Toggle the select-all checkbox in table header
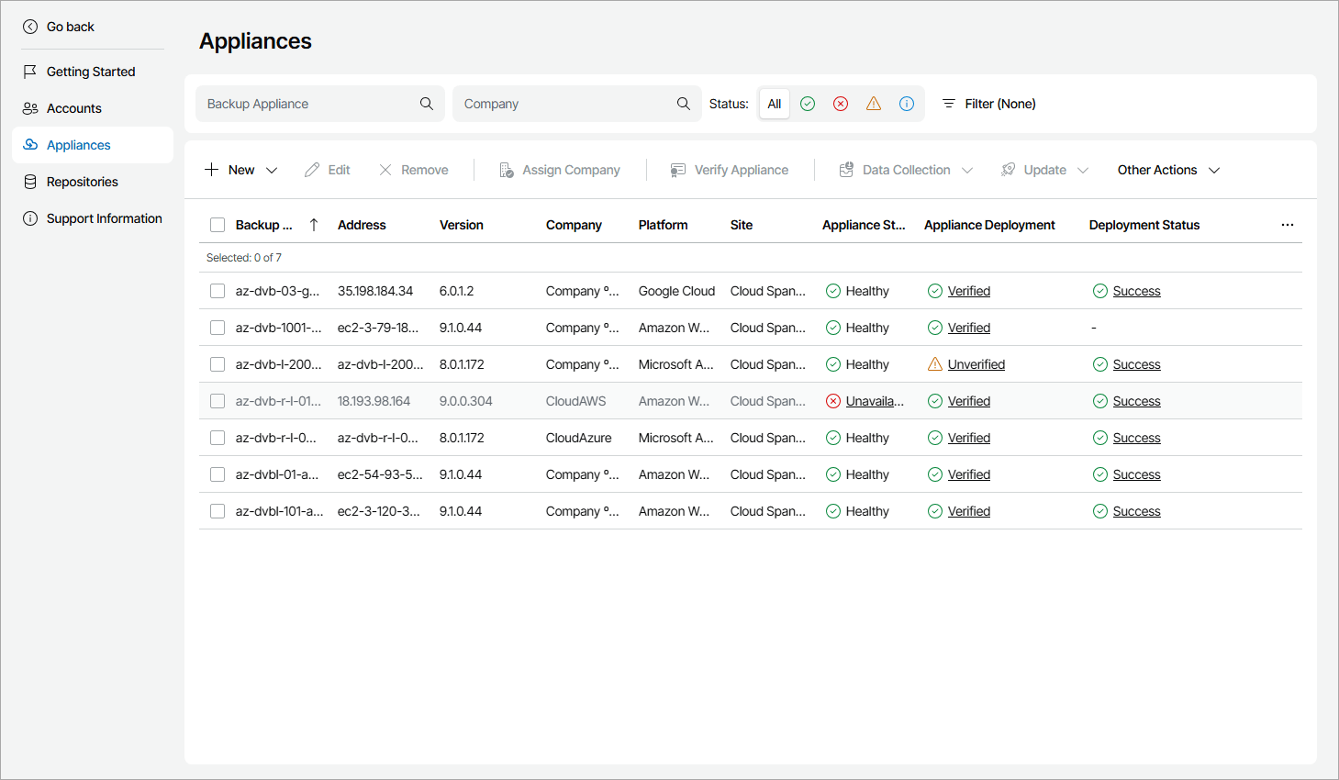 [218, 224]
